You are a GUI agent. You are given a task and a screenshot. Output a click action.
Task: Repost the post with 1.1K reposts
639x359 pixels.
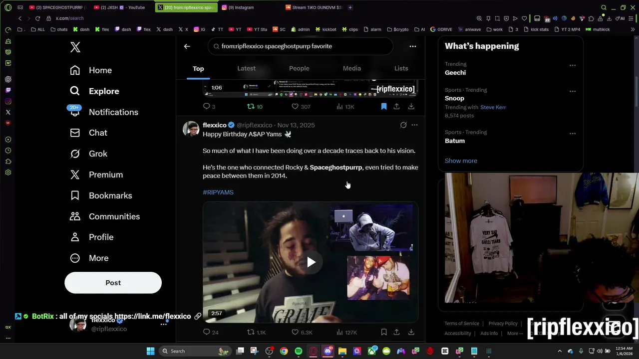[257, 332]
